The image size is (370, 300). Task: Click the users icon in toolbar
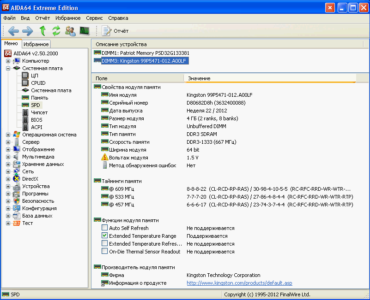tap(70, 31)
